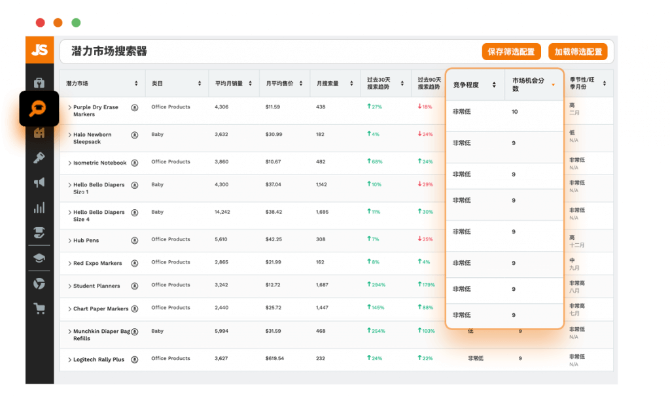This screenshot has height=402, width=670.
Task: Expand the Student Planners row
Action: (69, 286)
